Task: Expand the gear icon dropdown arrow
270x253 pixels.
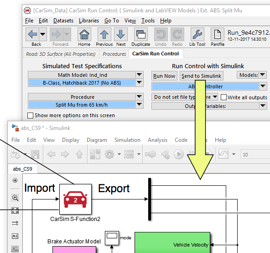Action: click(119, 154)
